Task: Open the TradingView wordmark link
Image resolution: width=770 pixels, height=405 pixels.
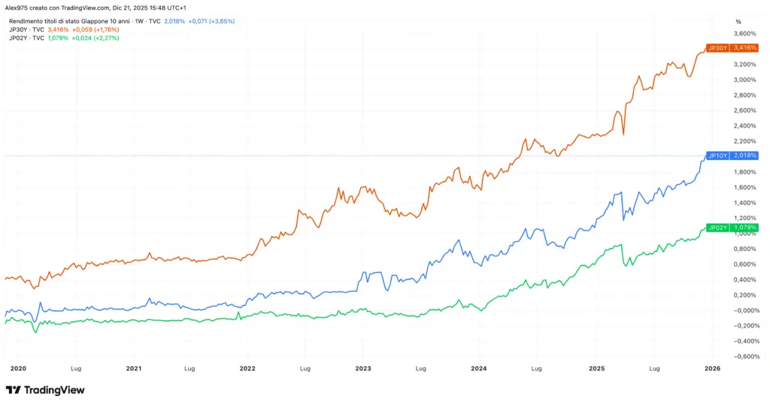Action: pos(54,390)
